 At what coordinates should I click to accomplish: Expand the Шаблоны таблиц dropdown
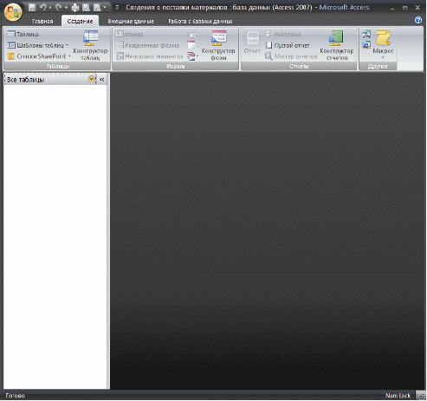38,45
